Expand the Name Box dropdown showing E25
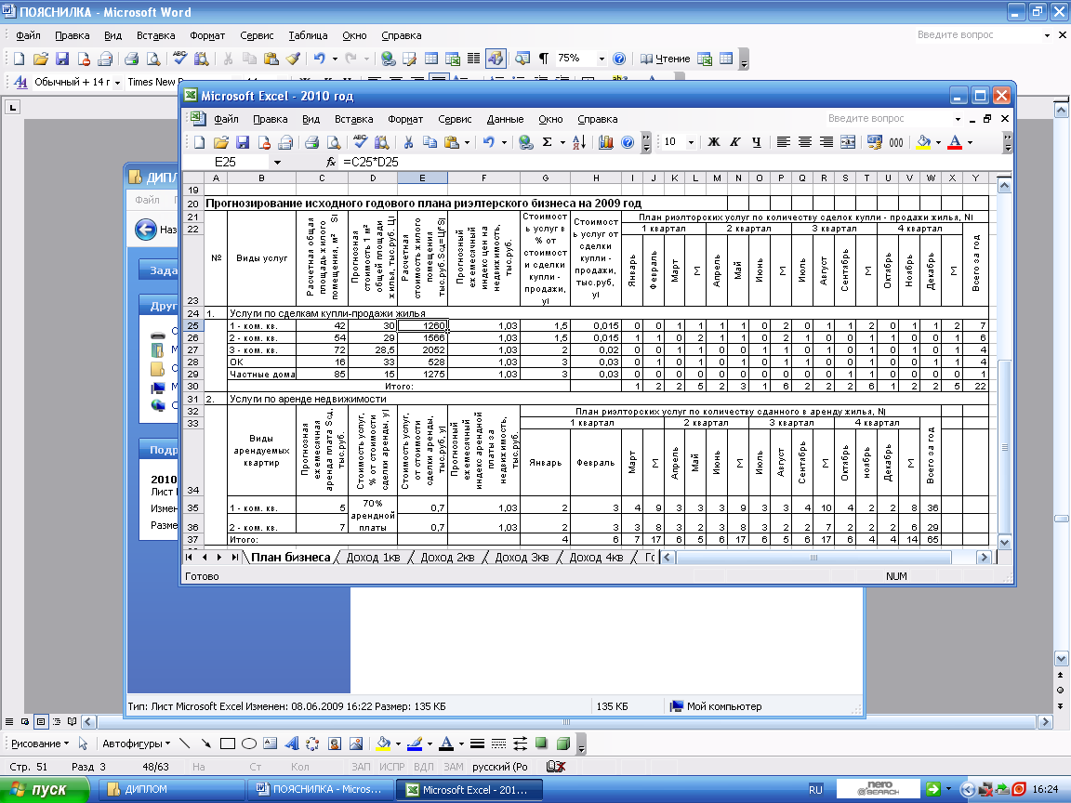 pos(277,162)
